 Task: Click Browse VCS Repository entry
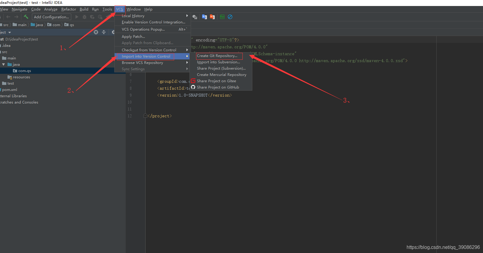click(x=152, y=63)
